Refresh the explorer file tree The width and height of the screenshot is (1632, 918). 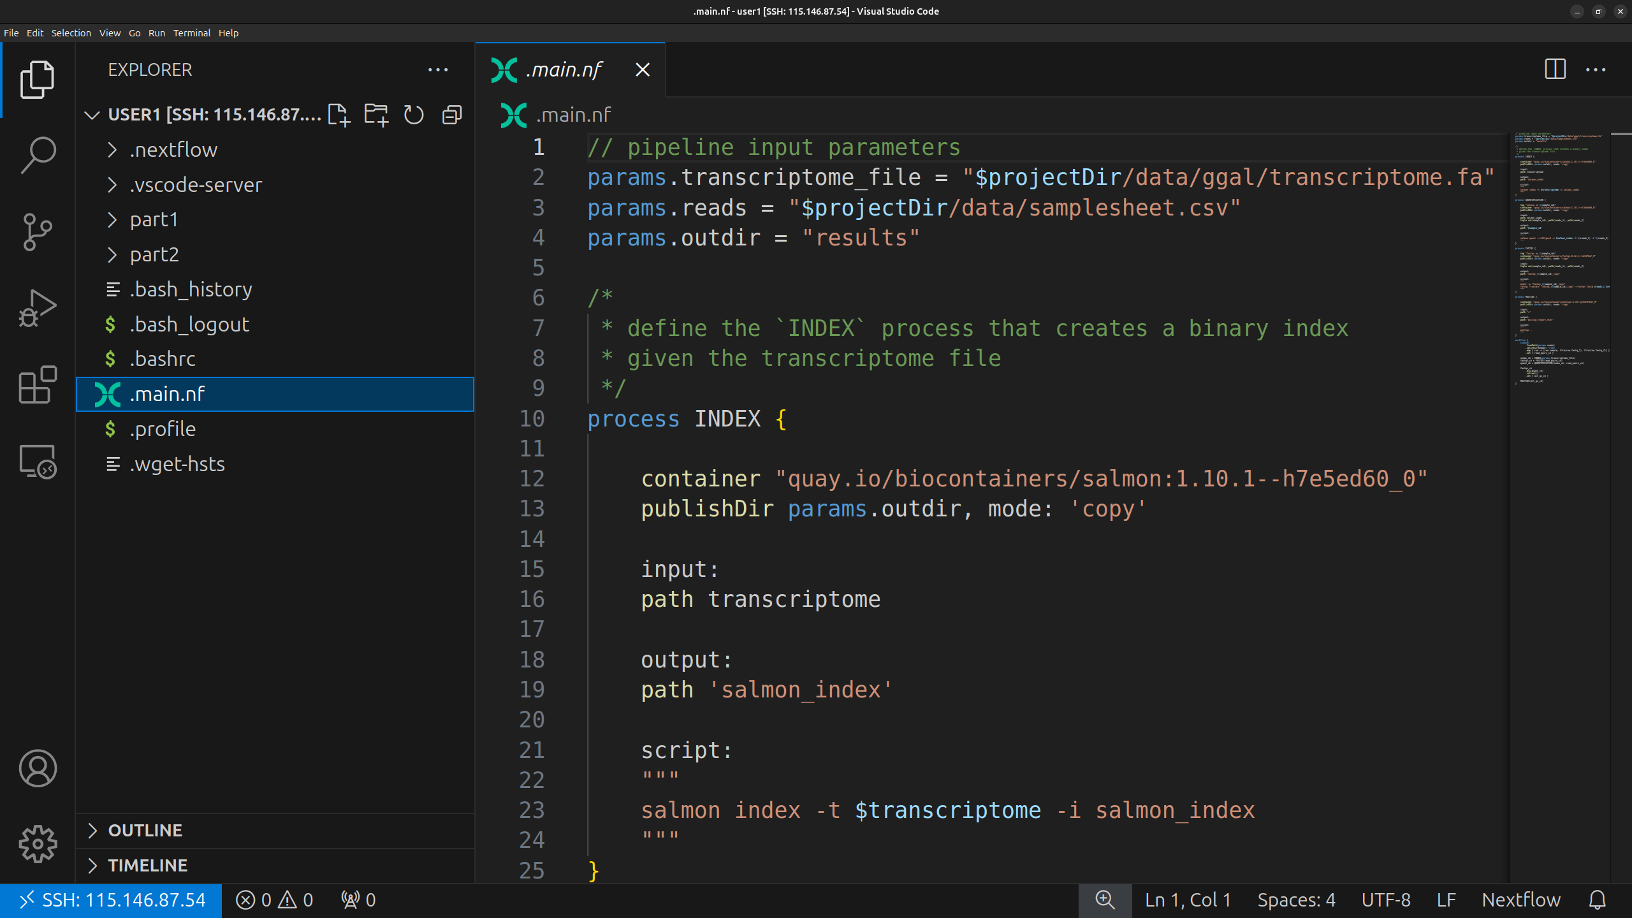coord(414,115)
